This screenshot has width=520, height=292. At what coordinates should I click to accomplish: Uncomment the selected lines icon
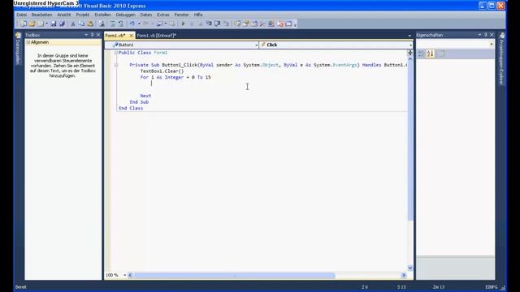(121, 24)
